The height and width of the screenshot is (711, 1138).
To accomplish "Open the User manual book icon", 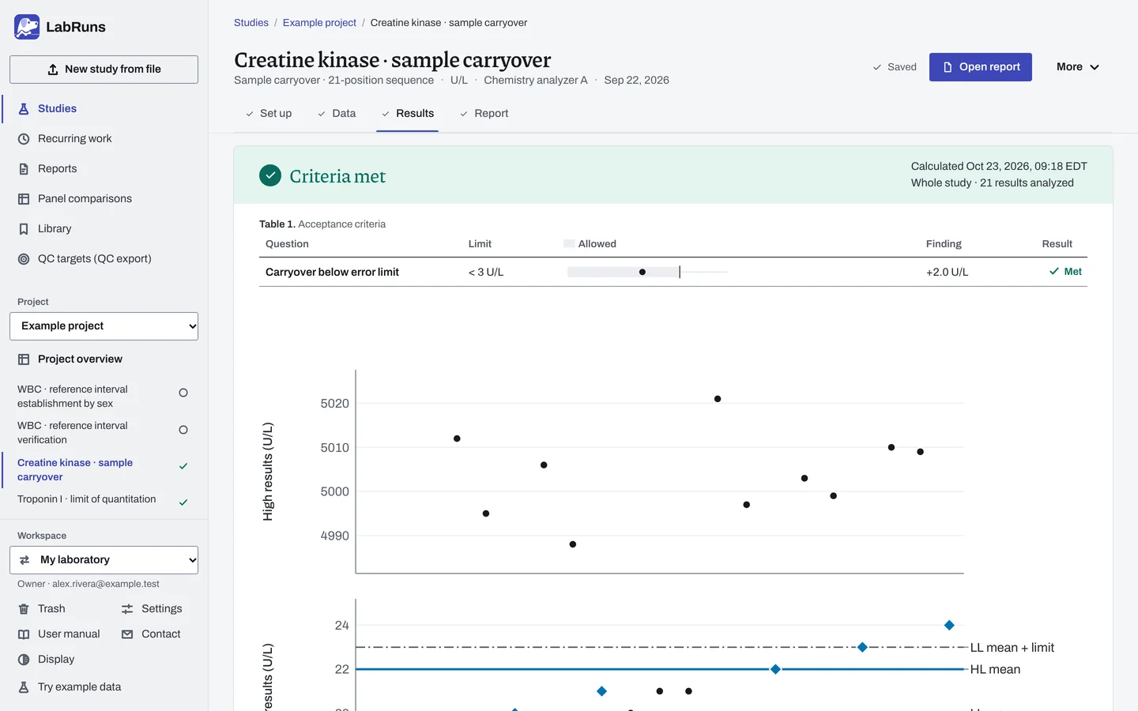I will tap(24, 634).
